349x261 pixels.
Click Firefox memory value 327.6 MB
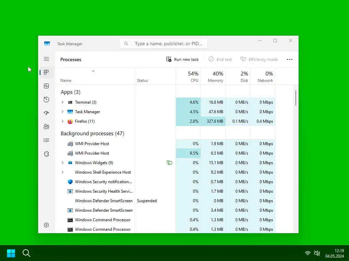click(215, 121)
